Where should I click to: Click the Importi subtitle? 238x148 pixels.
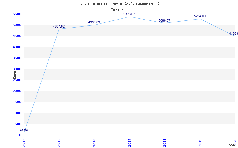coord(119,10)
